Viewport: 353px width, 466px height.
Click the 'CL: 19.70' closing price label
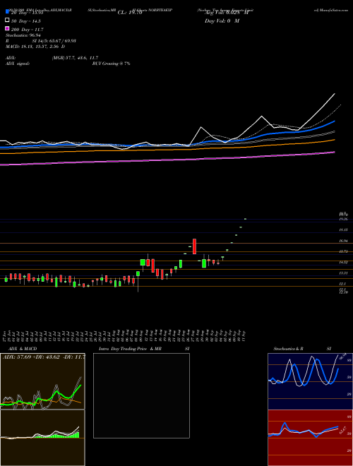pos(130,13)
